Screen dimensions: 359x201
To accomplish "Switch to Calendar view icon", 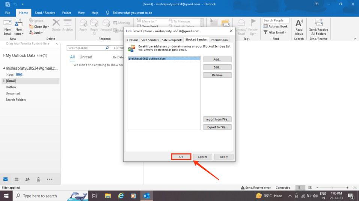I will (17, 179).
